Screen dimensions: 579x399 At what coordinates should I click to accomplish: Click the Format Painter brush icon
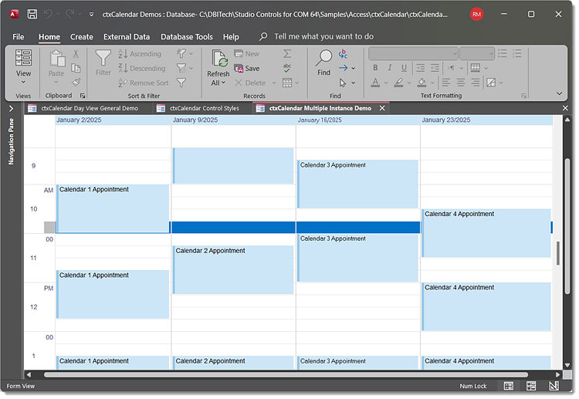(x=76, y=82)
